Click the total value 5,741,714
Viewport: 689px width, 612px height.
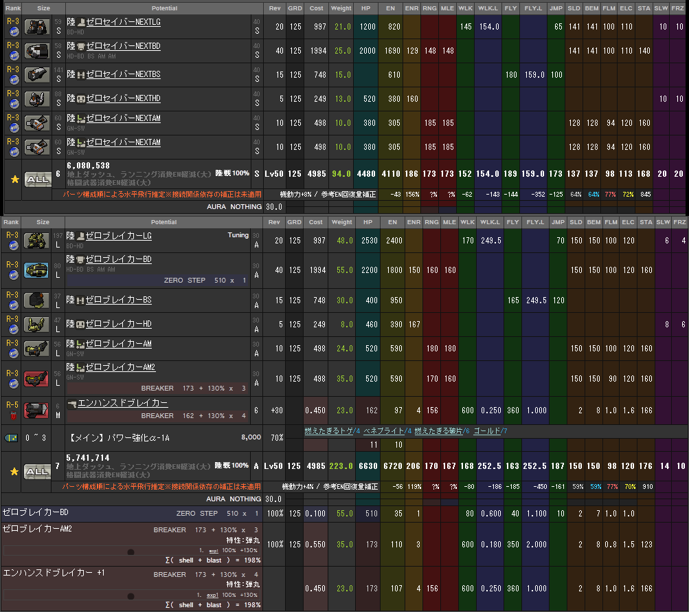(x=88, y=458)
